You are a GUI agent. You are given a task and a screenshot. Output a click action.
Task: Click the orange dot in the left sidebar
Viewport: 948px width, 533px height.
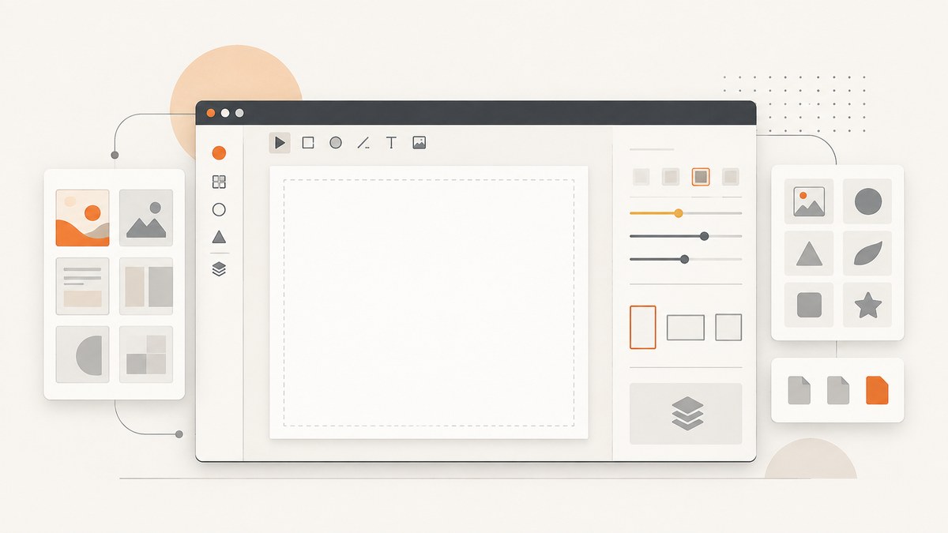pos(219,153)
